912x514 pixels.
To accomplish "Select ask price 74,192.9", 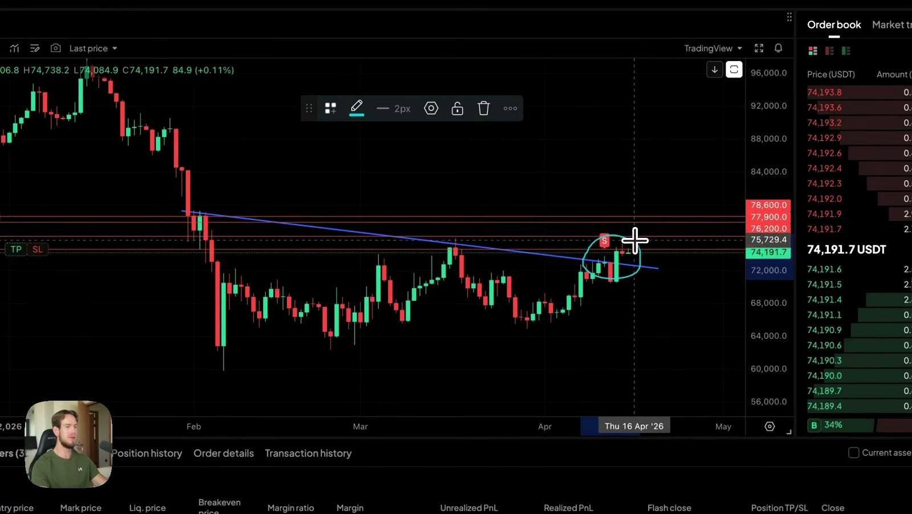I will (824, 137).
